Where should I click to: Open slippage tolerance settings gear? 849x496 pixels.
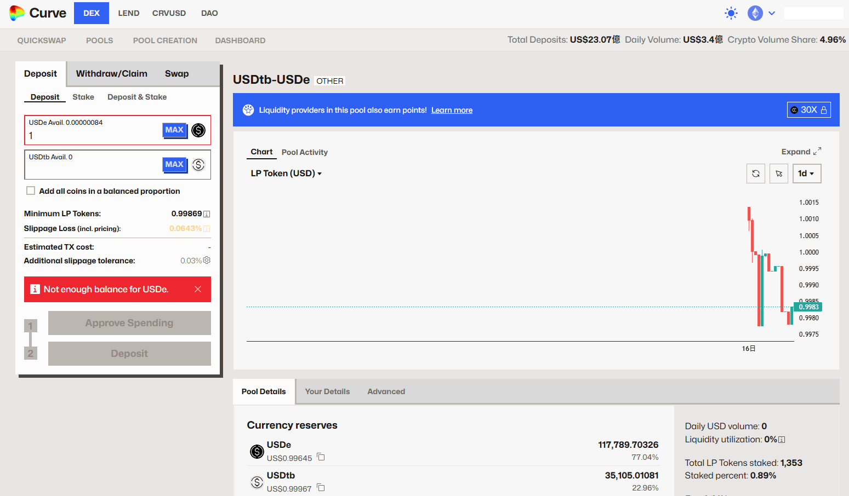pyautogui.click(x=207, y=261)
